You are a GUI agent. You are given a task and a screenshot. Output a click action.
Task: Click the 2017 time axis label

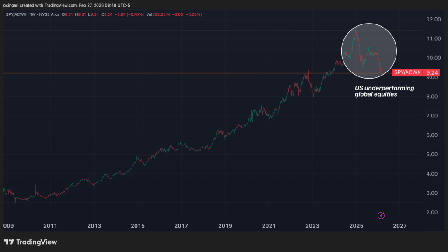[x=181, y=226]
